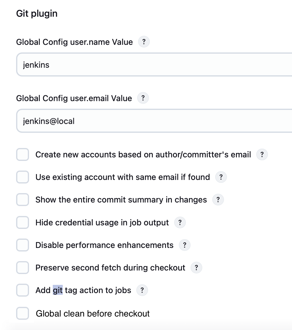Toggle Show the entire commit summary checkbox
Image resolution: width=292 pixels, height=330 pixels.
click(x=23, y=200)
